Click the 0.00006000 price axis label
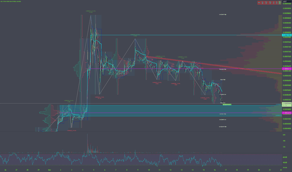The image size is (292, 172). click(x=287, y=80)
